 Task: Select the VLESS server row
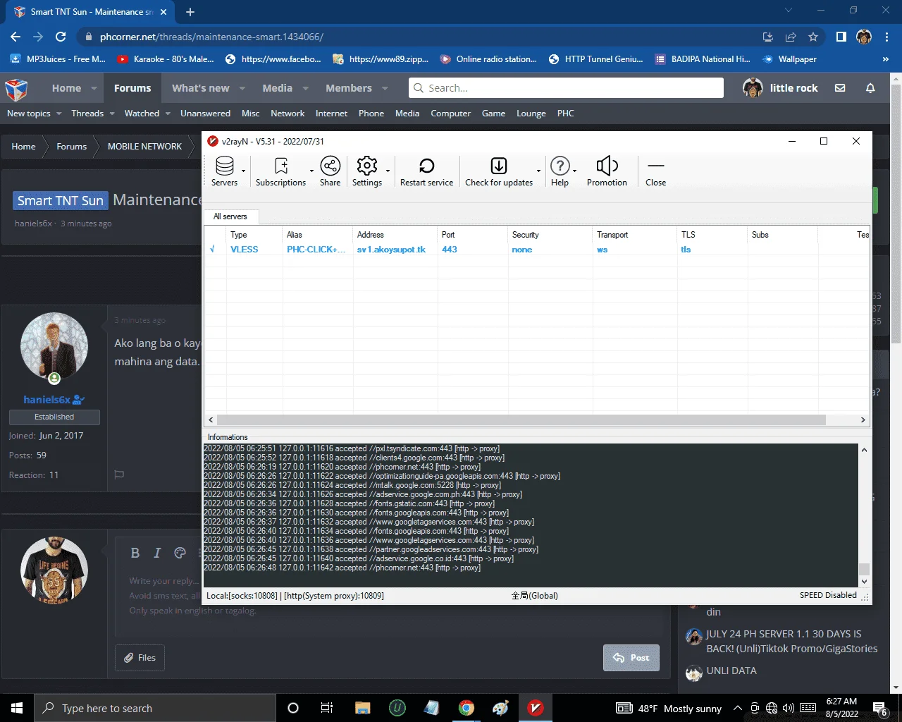[537, 250]
